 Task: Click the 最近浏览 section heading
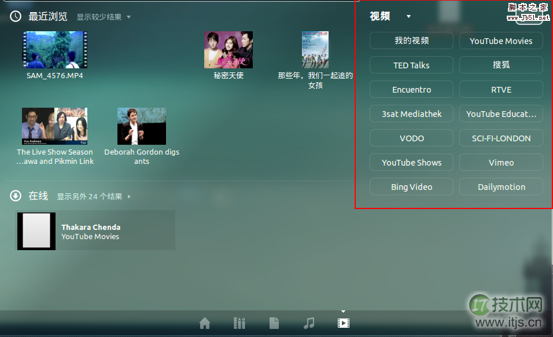(x=47, y=16)
